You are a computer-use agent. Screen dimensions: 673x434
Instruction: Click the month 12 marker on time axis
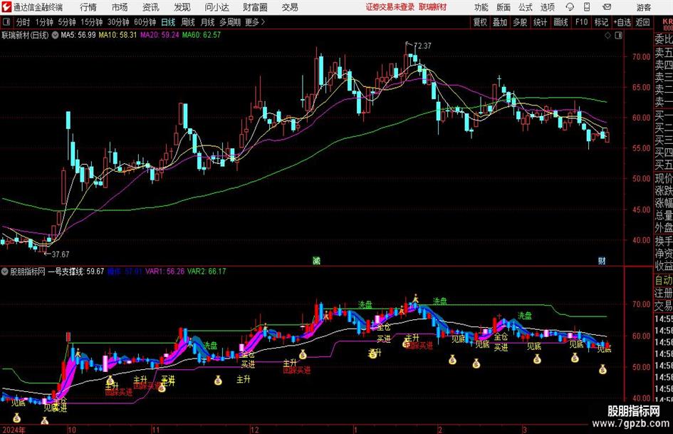255,429
